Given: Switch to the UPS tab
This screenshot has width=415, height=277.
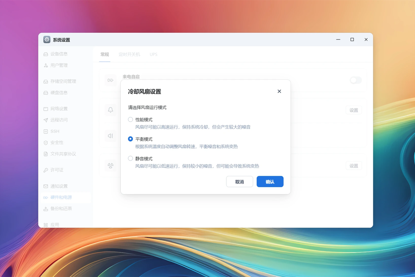Looking at the screenshot, I should coord(154,54).
